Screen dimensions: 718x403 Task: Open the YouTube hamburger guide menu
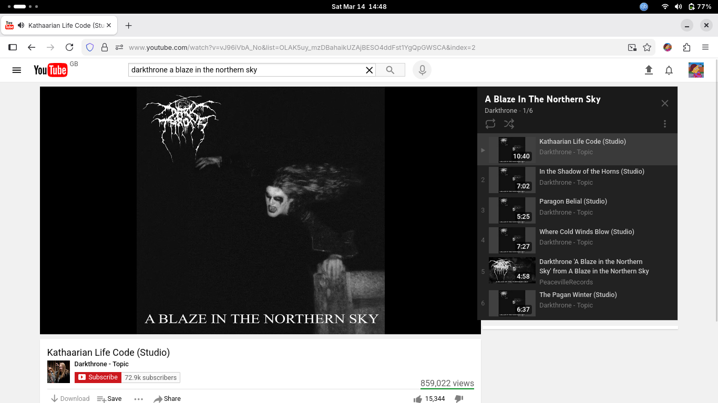(16, 70)
